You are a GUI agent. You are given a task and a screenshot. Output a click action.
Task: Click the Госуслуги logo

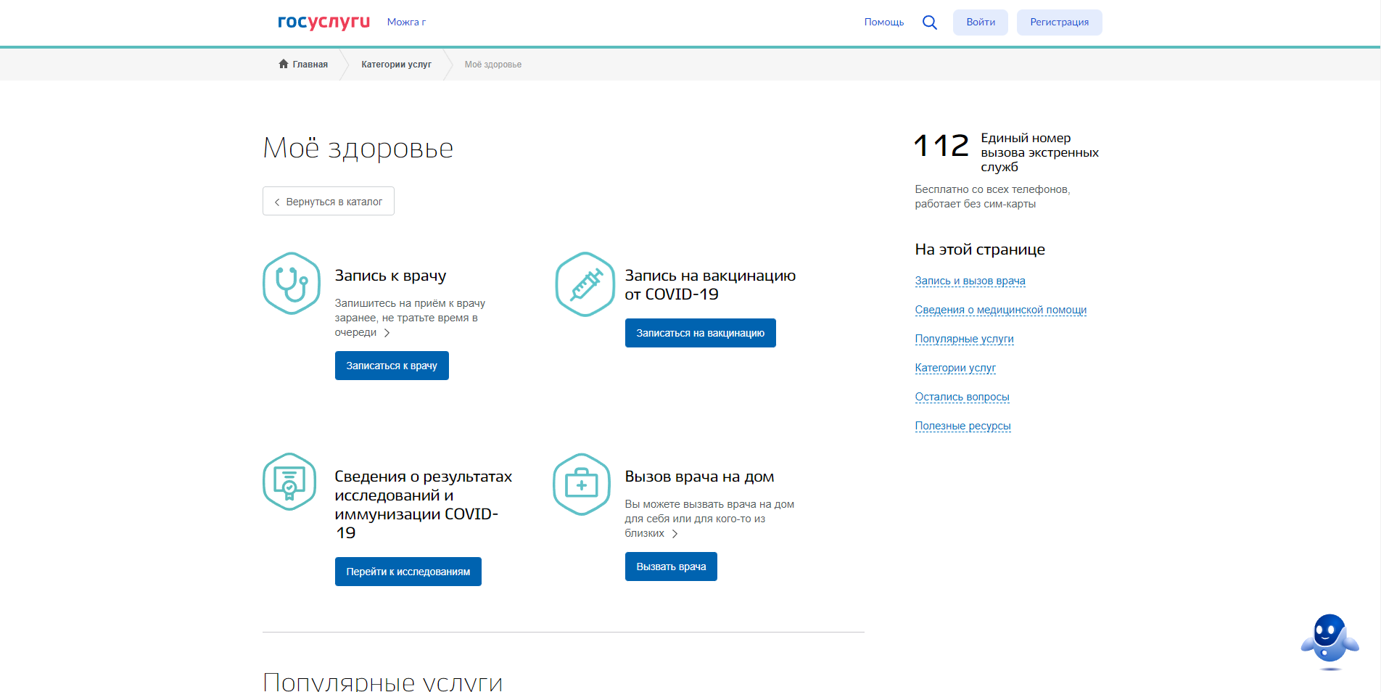pos(323,22)
